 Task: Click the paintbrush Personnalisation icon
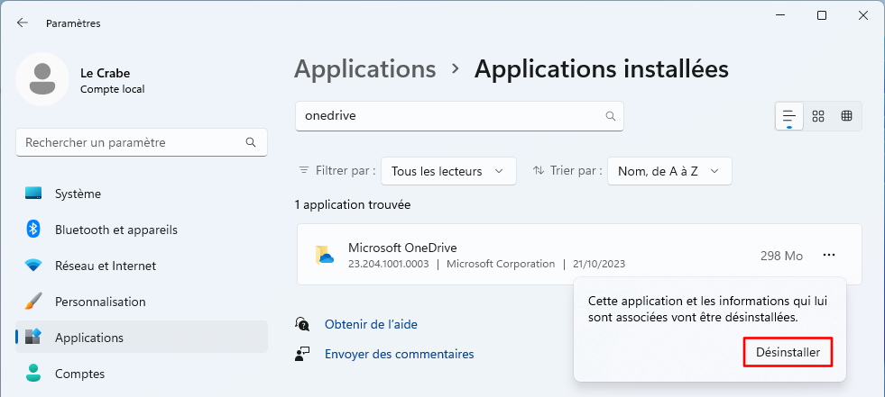point(33,301)
